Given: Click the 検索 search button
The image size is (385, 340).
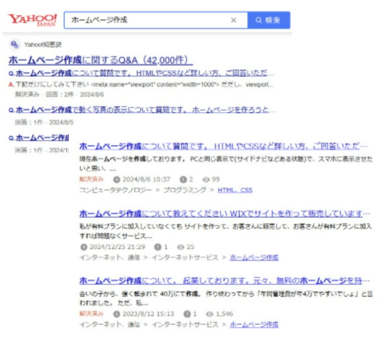Looking at the screenshot, I should tap(269, 20).
